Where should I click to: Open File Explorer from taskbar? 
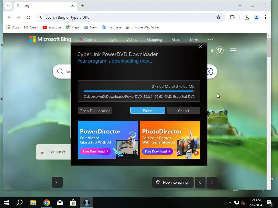(33, 203)
